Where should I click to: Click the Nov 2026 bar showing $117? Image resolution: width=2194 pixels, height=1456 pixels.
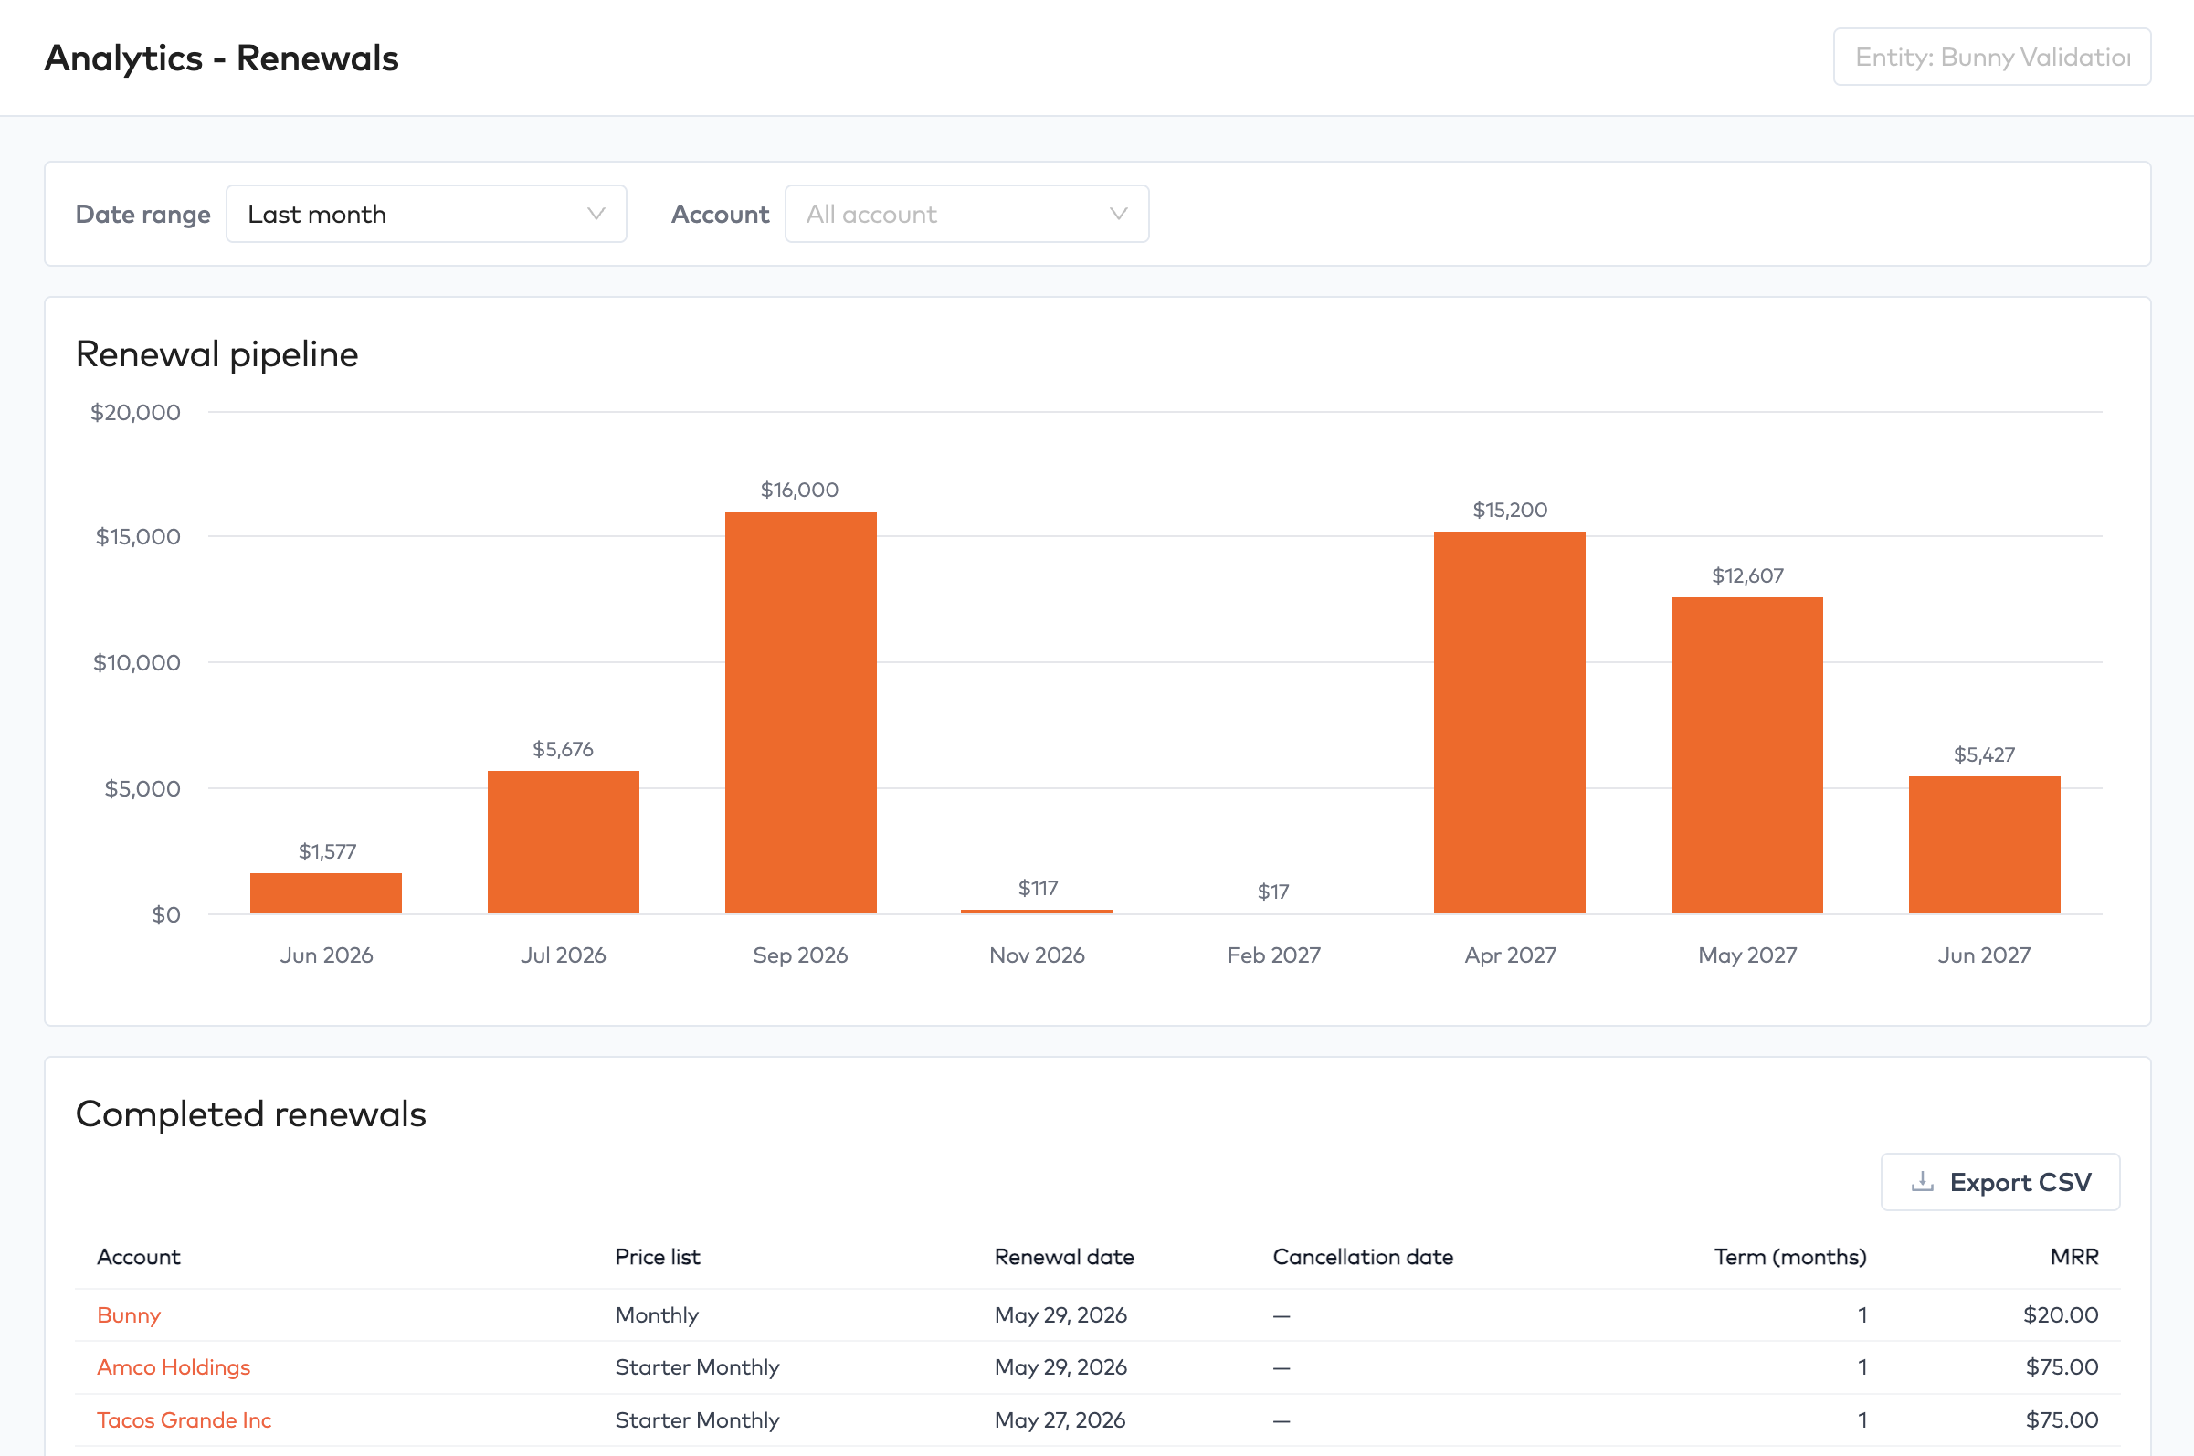tap(1037, 911)
